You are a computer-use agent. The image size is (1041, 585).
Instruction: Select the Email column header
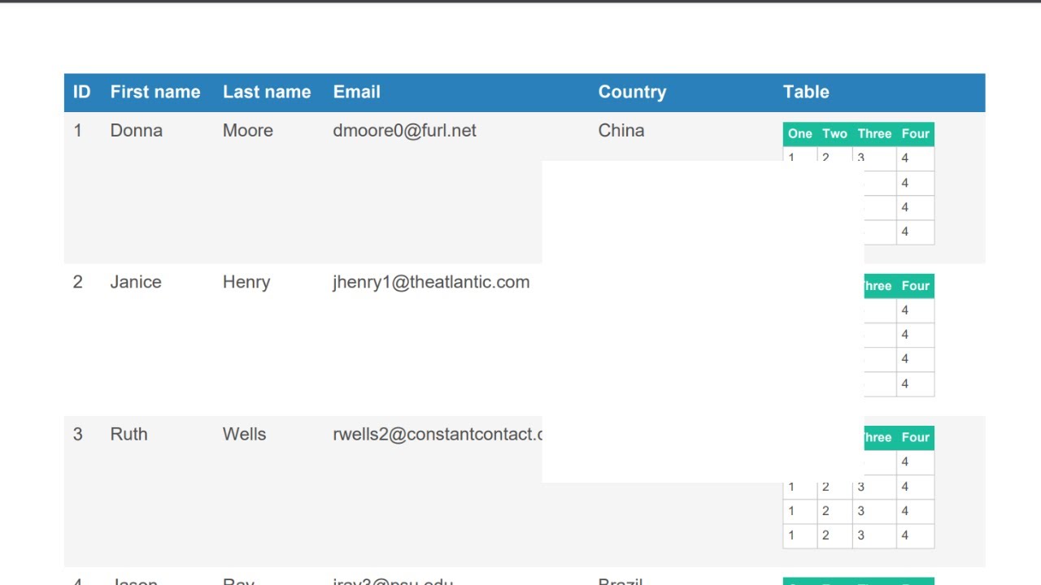coord(356,92)
